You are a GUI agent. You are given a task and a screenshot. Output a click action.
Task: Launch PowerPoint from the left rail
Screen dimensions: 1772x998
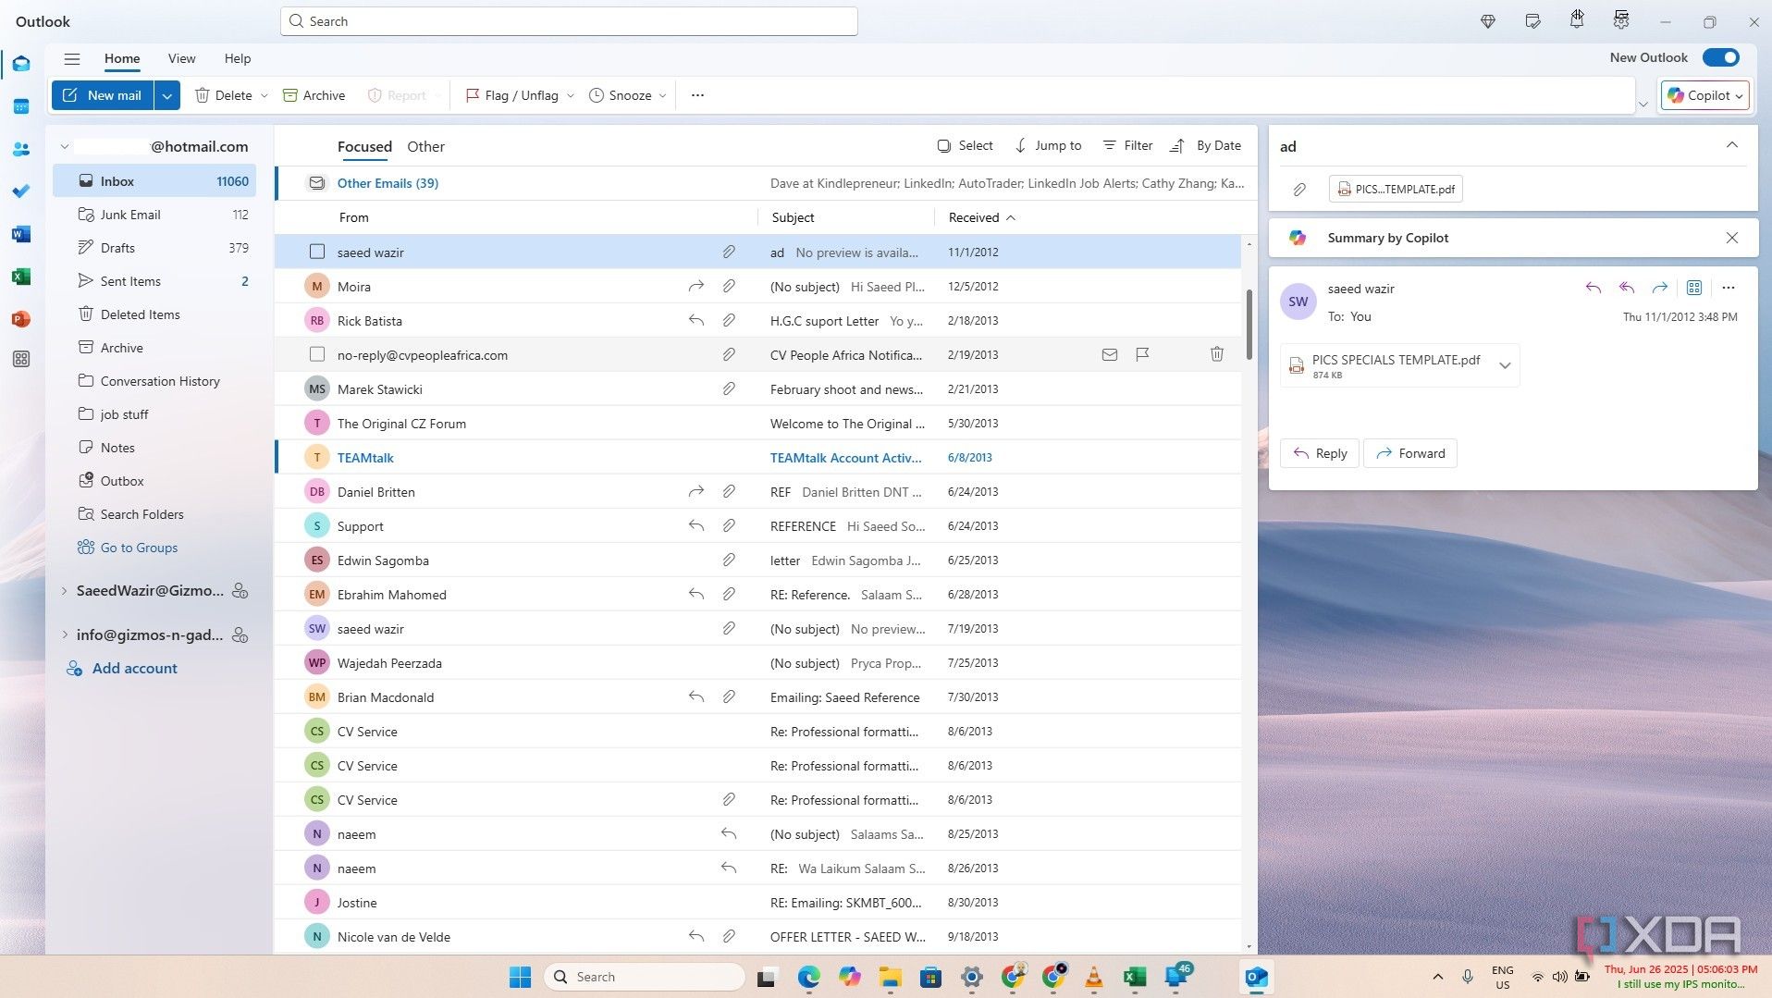point(21,319)
